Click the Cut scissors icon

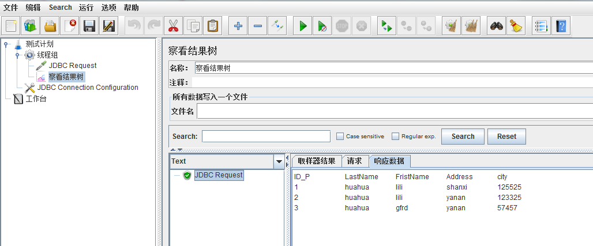coord(173,26)
